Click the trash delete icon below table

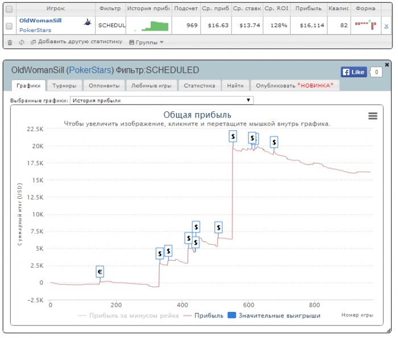(x=10, y=42)
